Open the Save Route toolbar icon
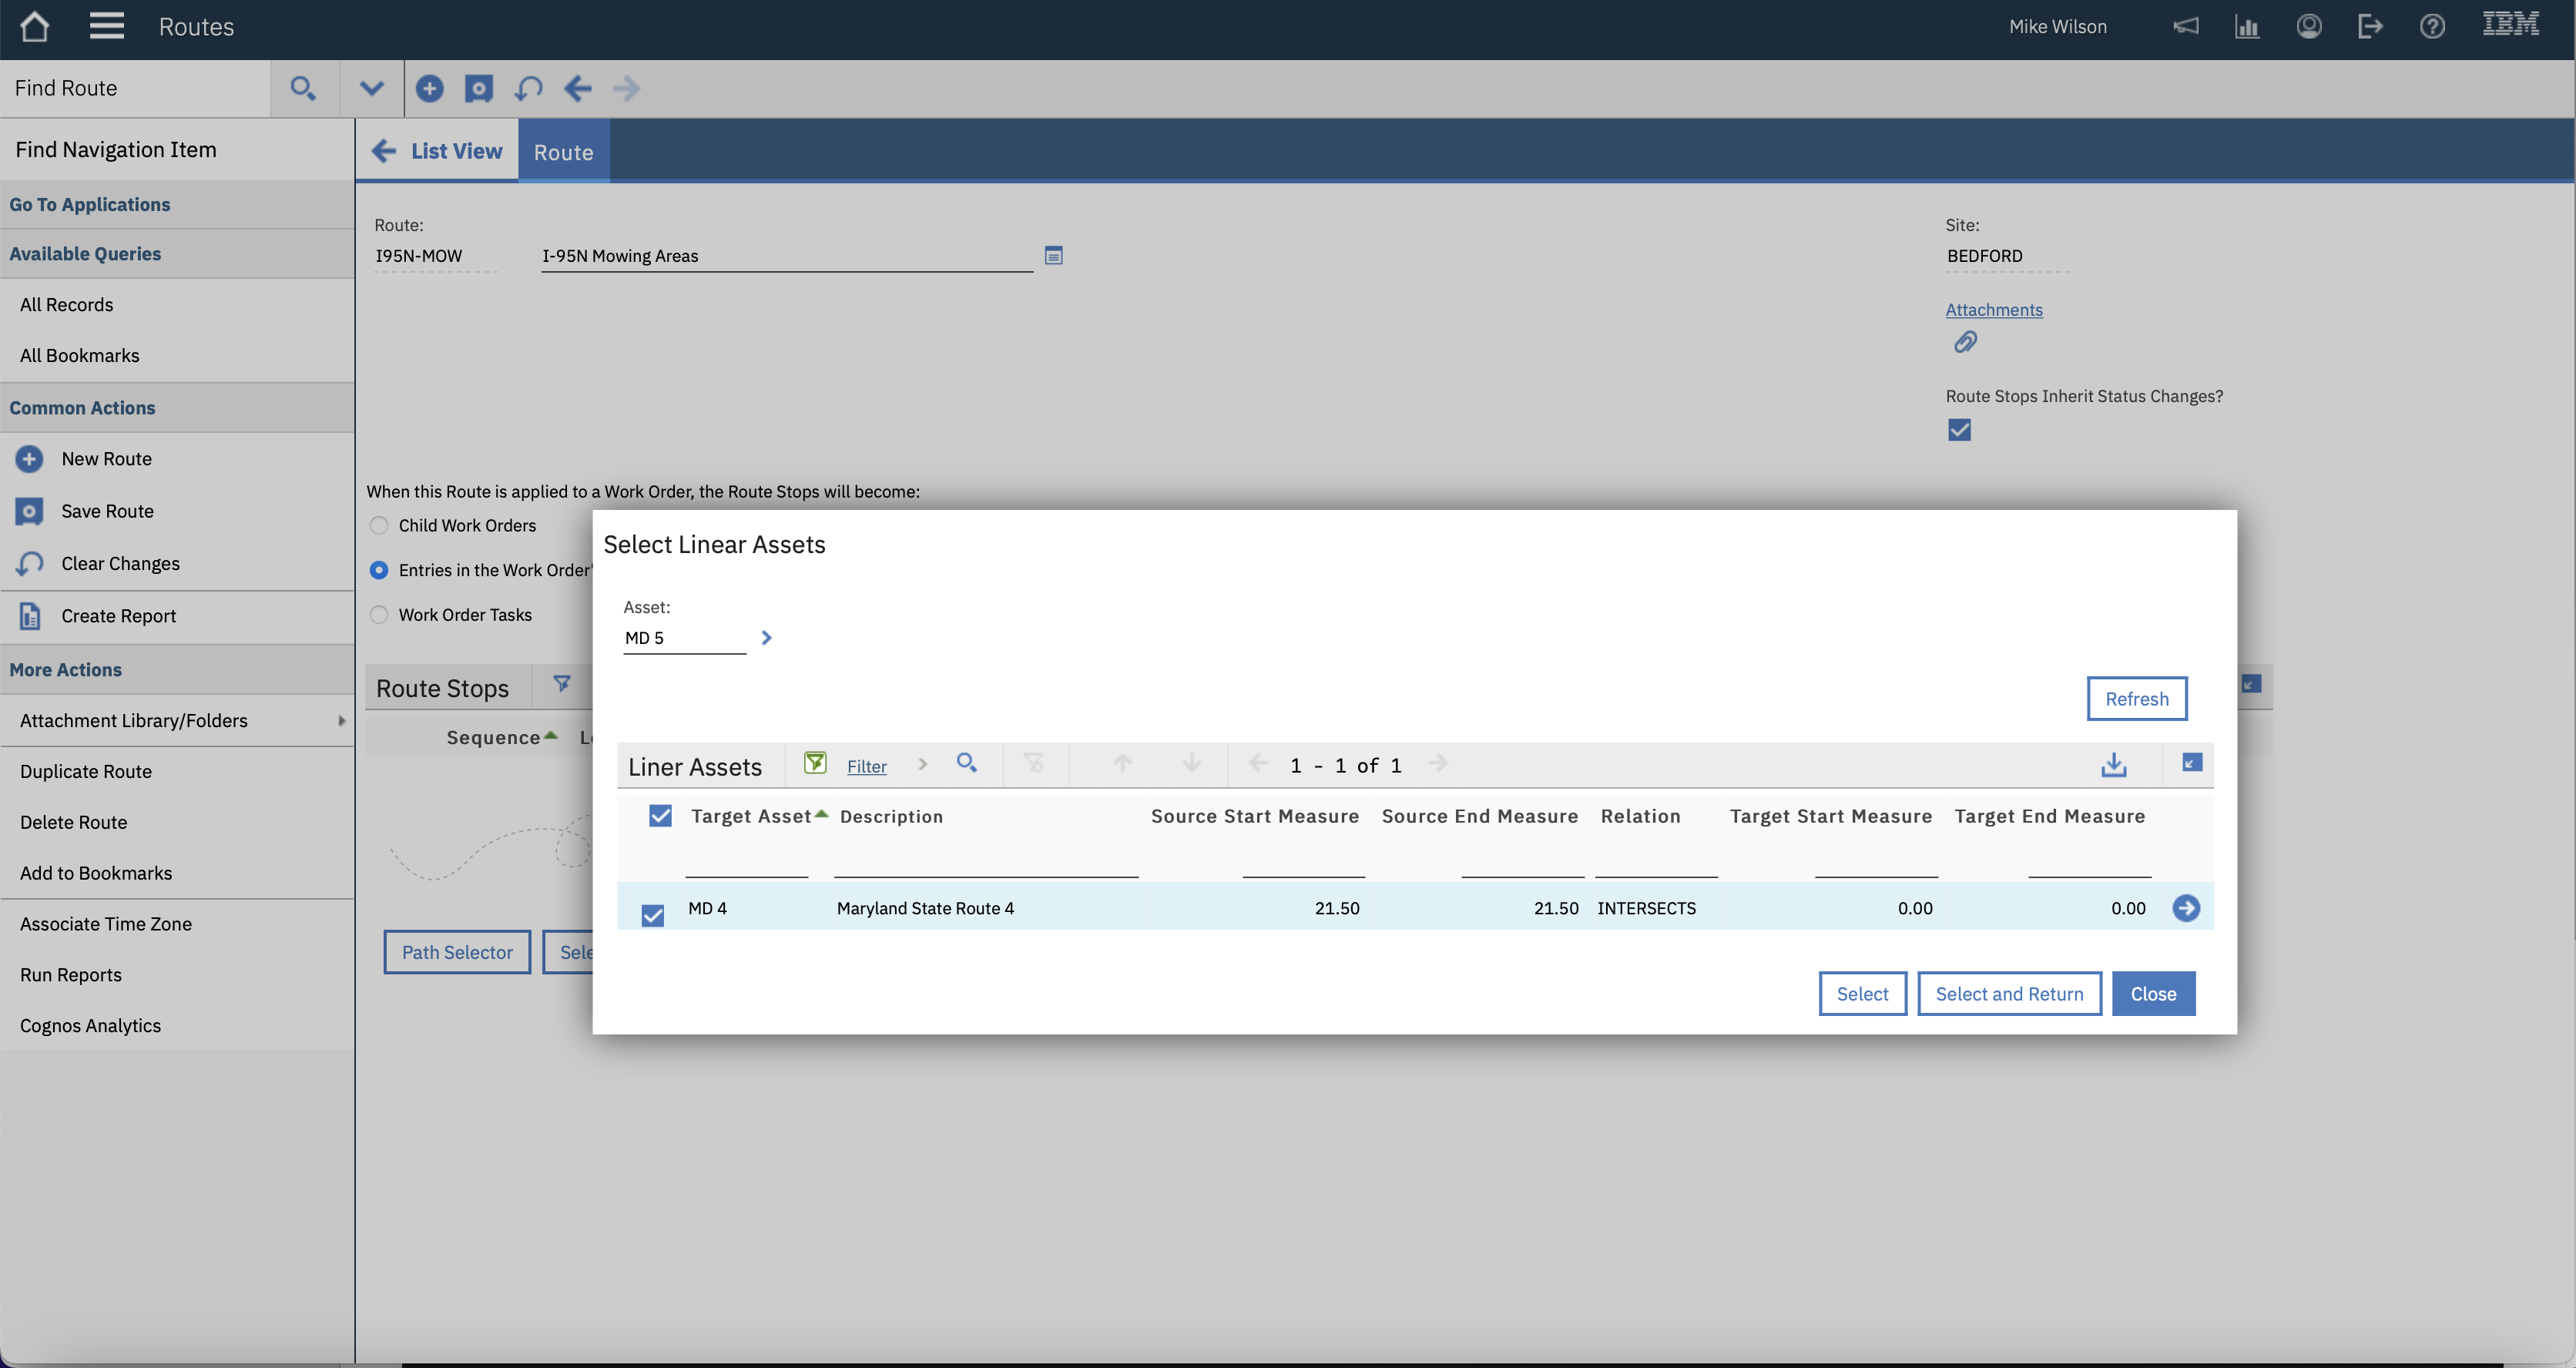The image size is (2576, 1368). click(x=478, y=88)
